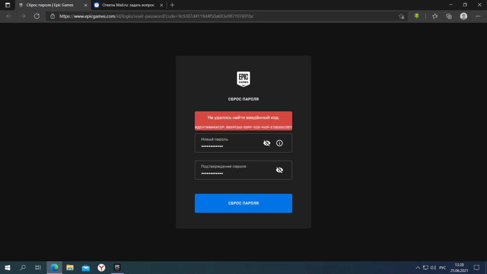Switch to the Ответы Mail.ru tab
Image resolution: width=487 pixels, height=274 pixels.
click(128, 5)
